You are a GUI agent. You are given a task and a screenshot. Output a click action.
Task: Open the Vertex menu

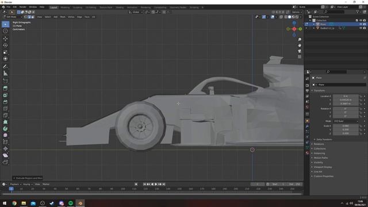[x=71, y=17]
